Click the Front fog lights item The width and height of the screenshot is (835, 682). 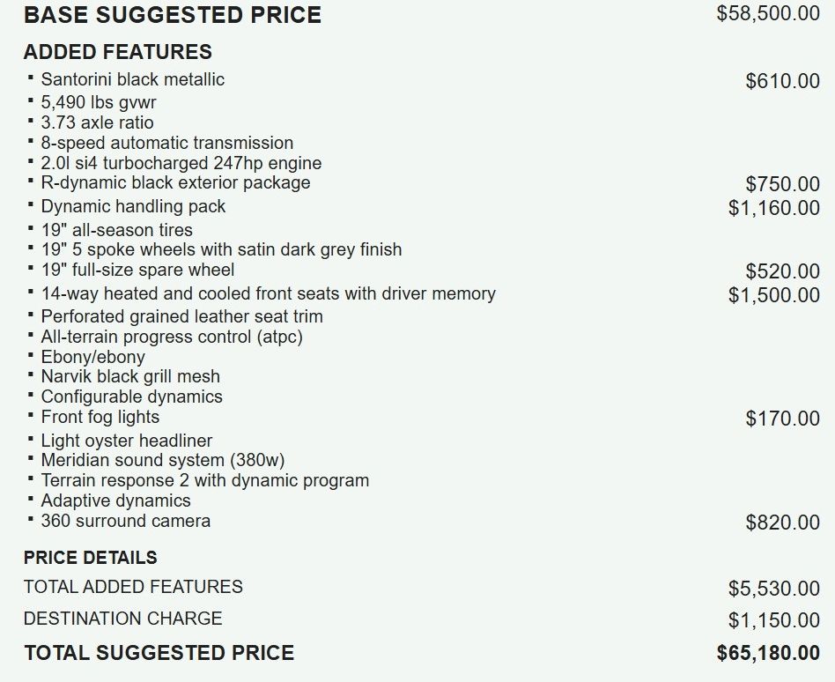[x=100, y=417]
